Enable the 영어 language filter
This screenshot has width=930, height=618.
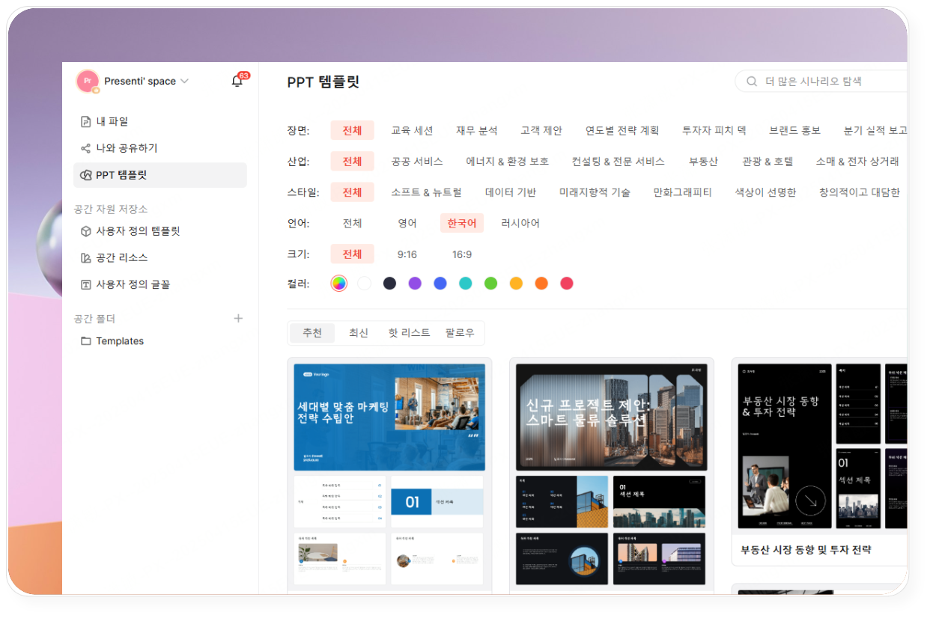pyautogui.click(x=407, y=222)
